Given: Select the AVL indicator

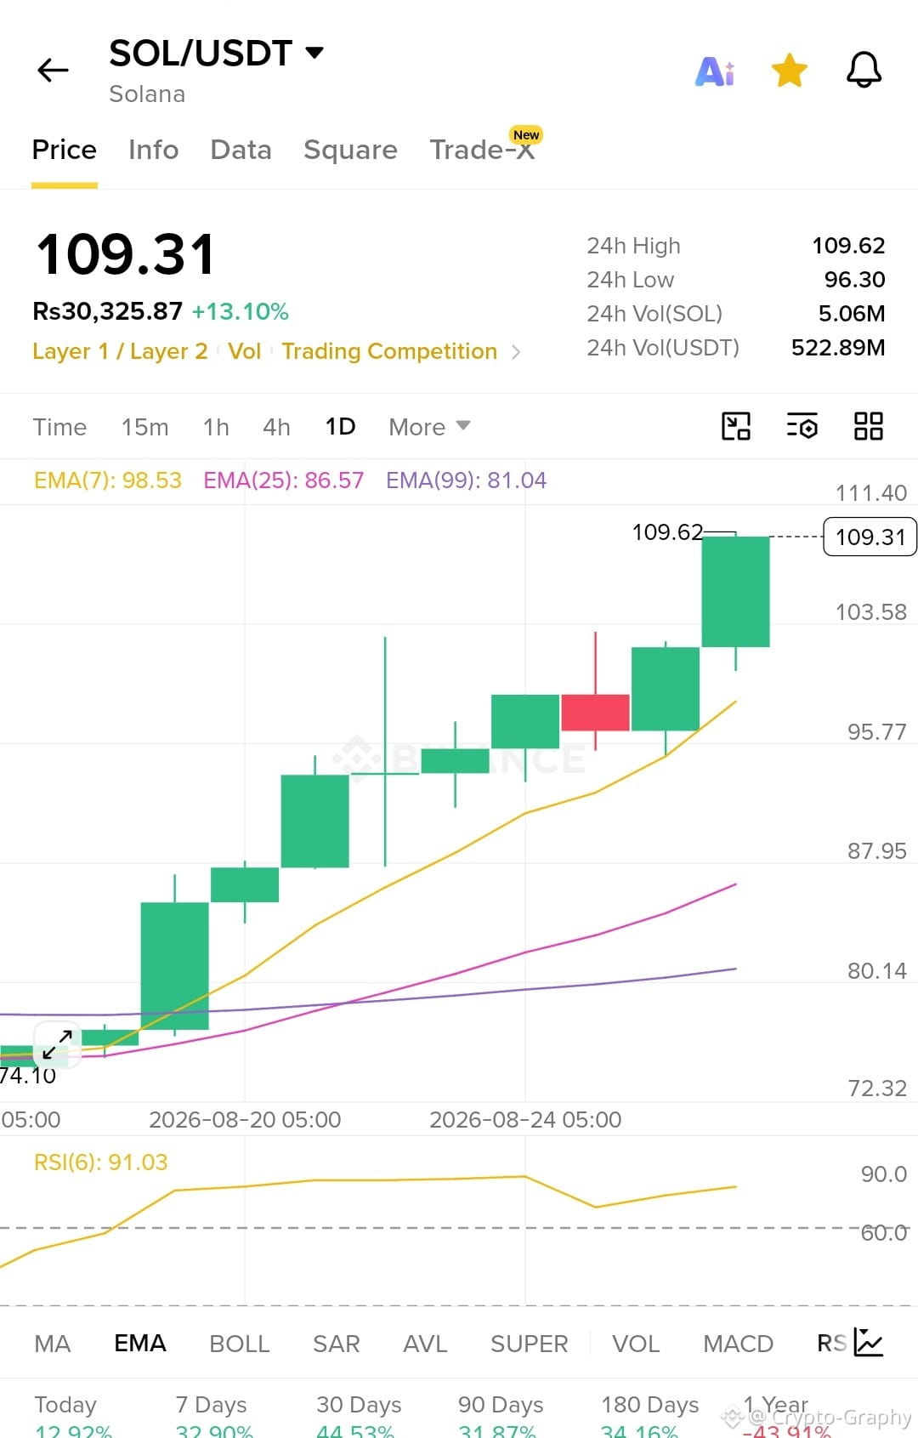Looking at the screenshot, I should click(425, 1344).
